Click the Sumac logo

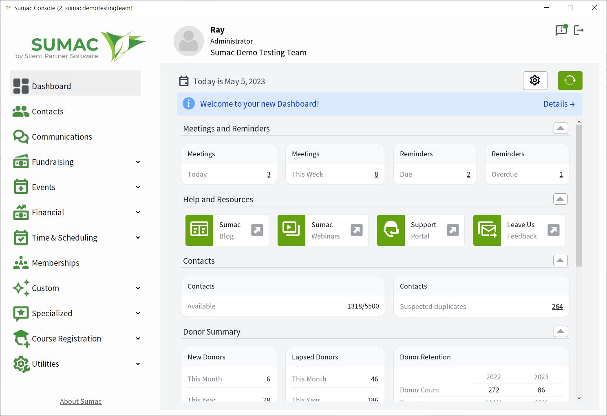(81, 46)
